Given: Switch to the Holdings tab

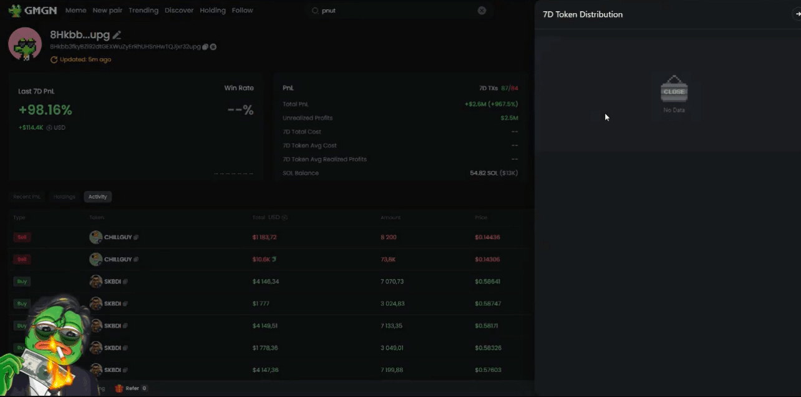Looking at the screenshot, I should coord(64,197).
